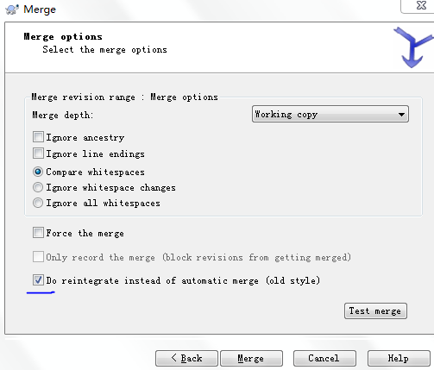The image size is (434, 370).
Task: Enable the Ignore ancestry checkbox
Action: [x=38, y=137]
